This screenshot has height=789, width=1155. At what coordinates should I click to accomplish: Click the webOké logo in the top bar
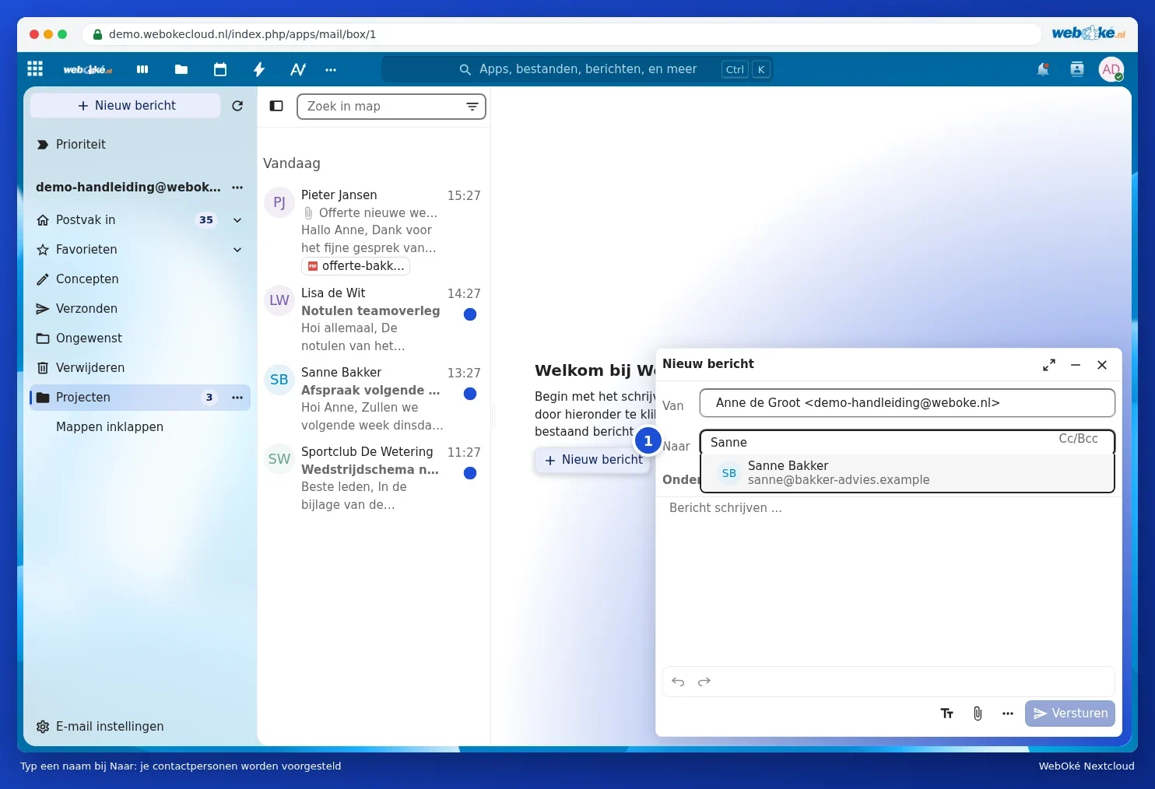87,70
